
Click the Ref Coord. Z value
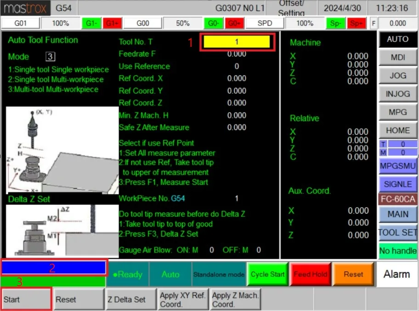click(x=237, y=103)
